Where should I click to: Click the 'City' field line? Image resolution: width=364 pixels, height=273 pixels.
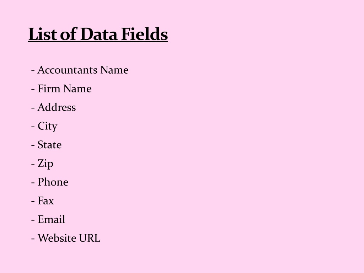(44, 126)
